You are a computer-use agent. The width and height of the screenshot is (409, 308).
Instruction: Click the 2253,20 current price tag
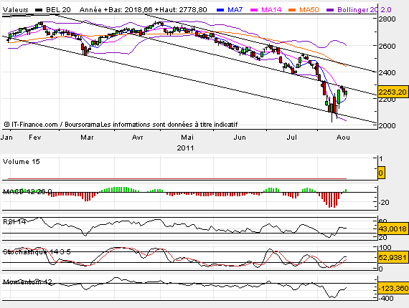tap(392, 92)
